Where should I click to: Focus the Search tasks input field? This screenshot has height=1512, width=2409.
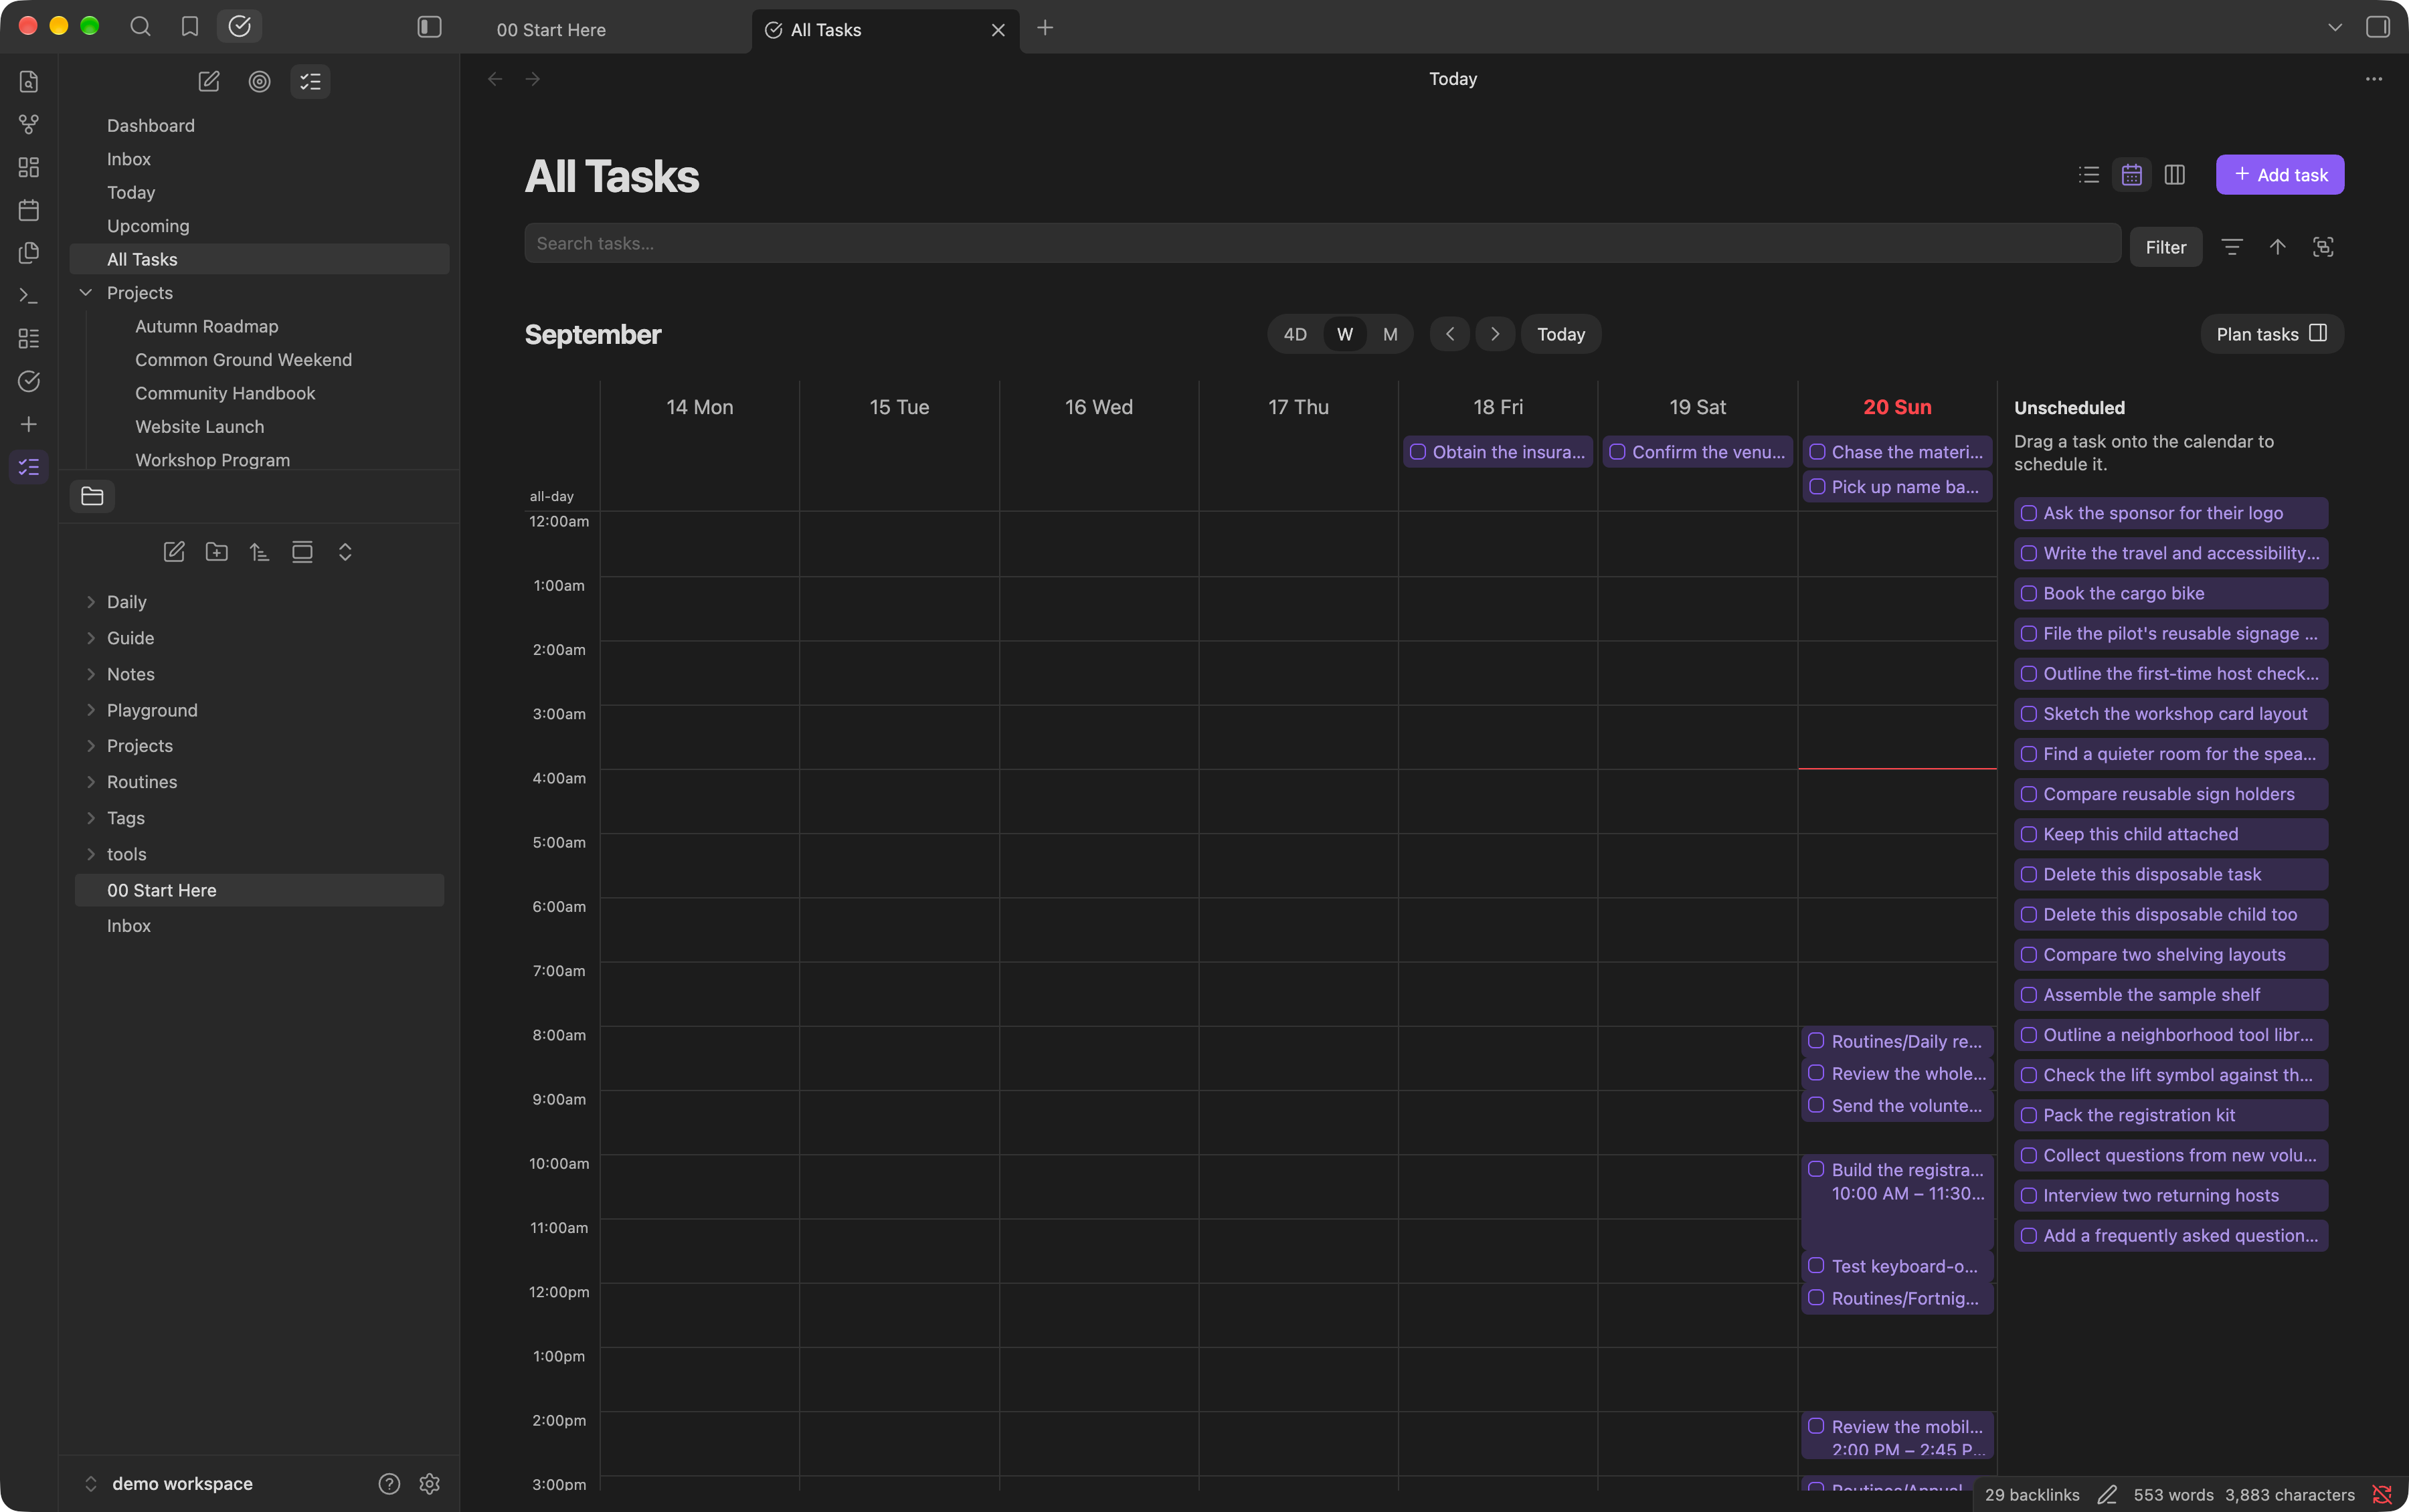1322,243
